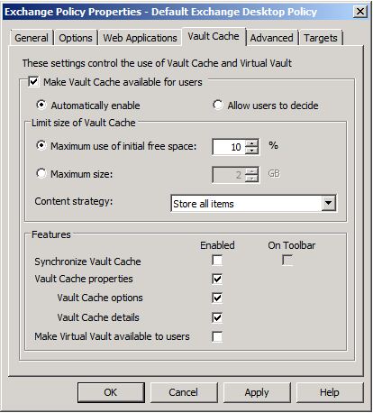Select Automatically enable radio button

coord(41,106)
